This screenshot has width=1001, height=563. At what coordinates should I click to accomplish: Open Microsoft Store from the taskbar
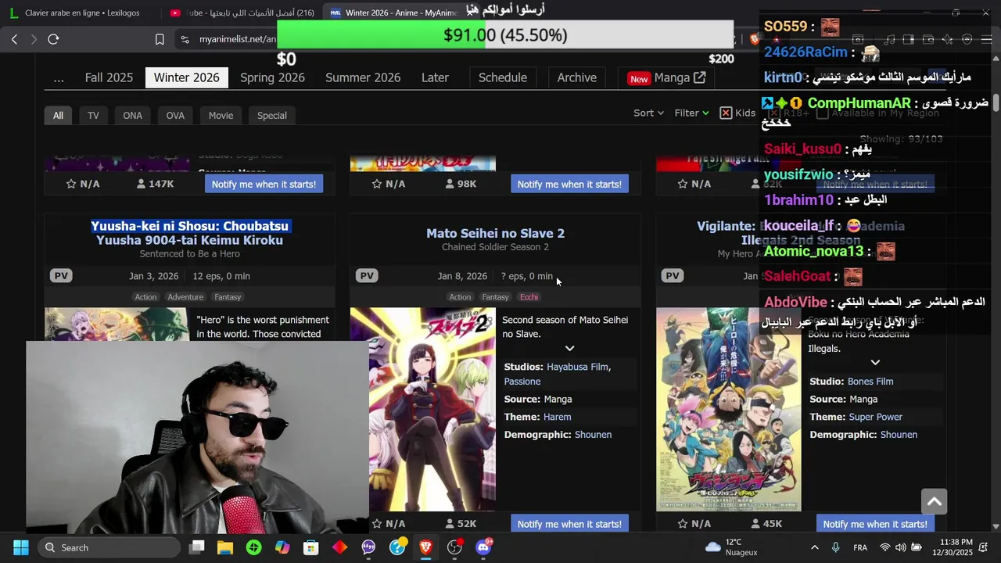pos(311,547)
